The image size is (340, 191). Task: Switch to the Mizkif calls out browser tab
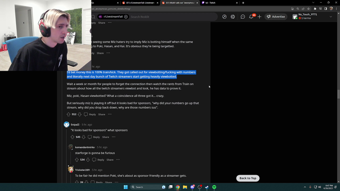tap(180, 3)
